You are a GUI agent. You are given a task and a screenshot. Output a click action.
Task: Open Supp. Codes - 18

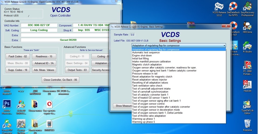point(18,70)
